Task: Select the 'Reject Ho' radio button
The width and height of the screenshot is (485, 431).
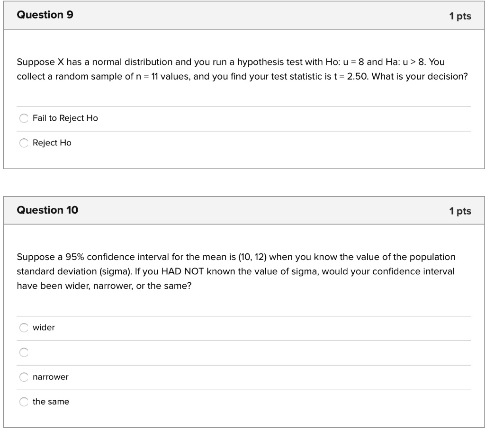Action: point(24,143)
